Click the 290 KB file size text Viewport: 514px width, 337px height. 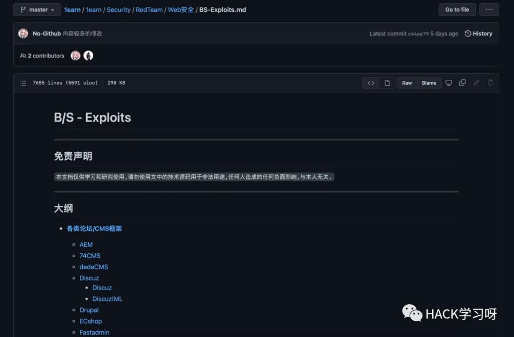[x=117, y=83]
